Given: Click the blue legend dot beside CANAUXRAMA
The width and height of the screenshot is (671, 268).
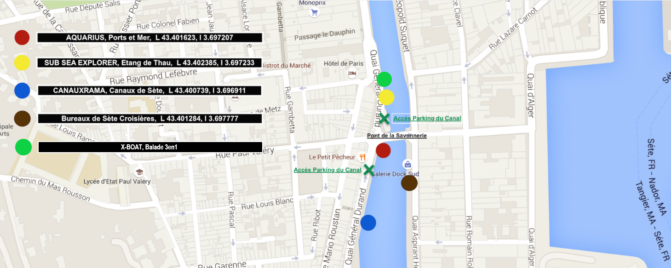Looking at the screenshot, I should click(x=22, y=91).
